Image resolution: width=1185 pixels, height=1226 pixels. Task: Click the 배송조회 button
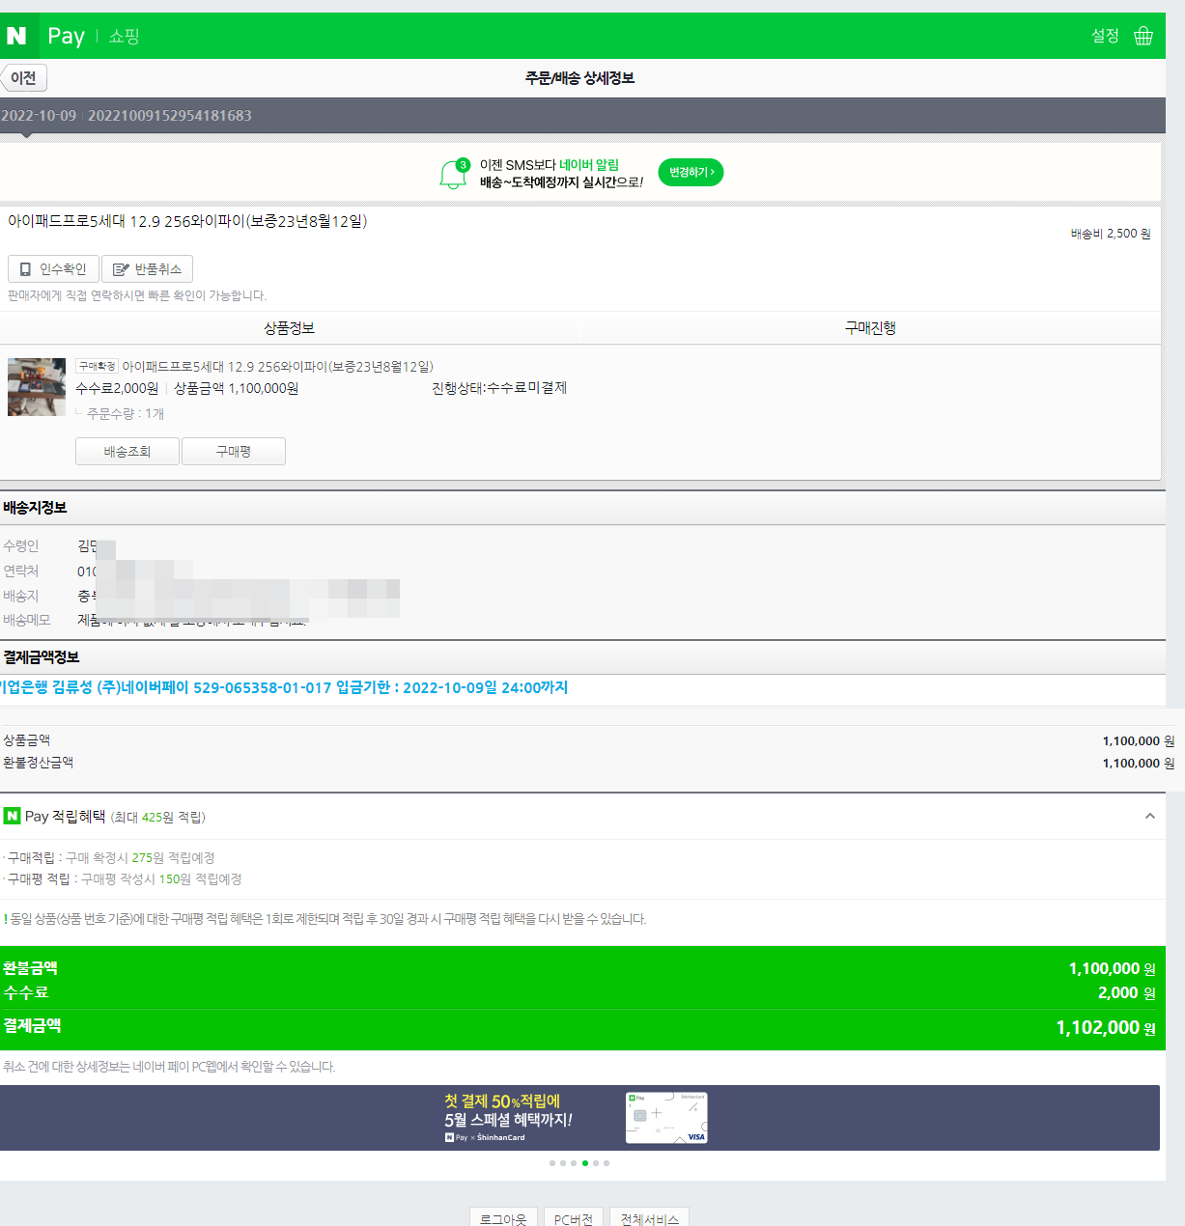pyautogui.click(x=127, y=452)
